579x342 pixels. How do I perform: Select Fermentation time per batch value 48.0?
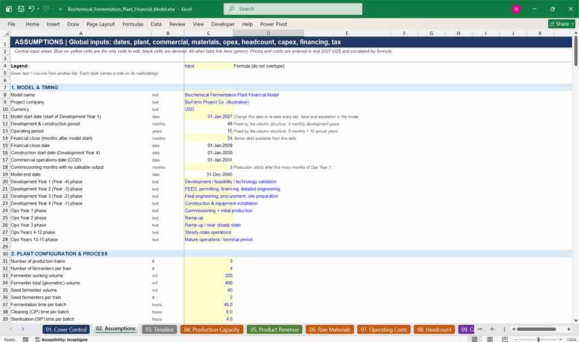click(208, 304)
